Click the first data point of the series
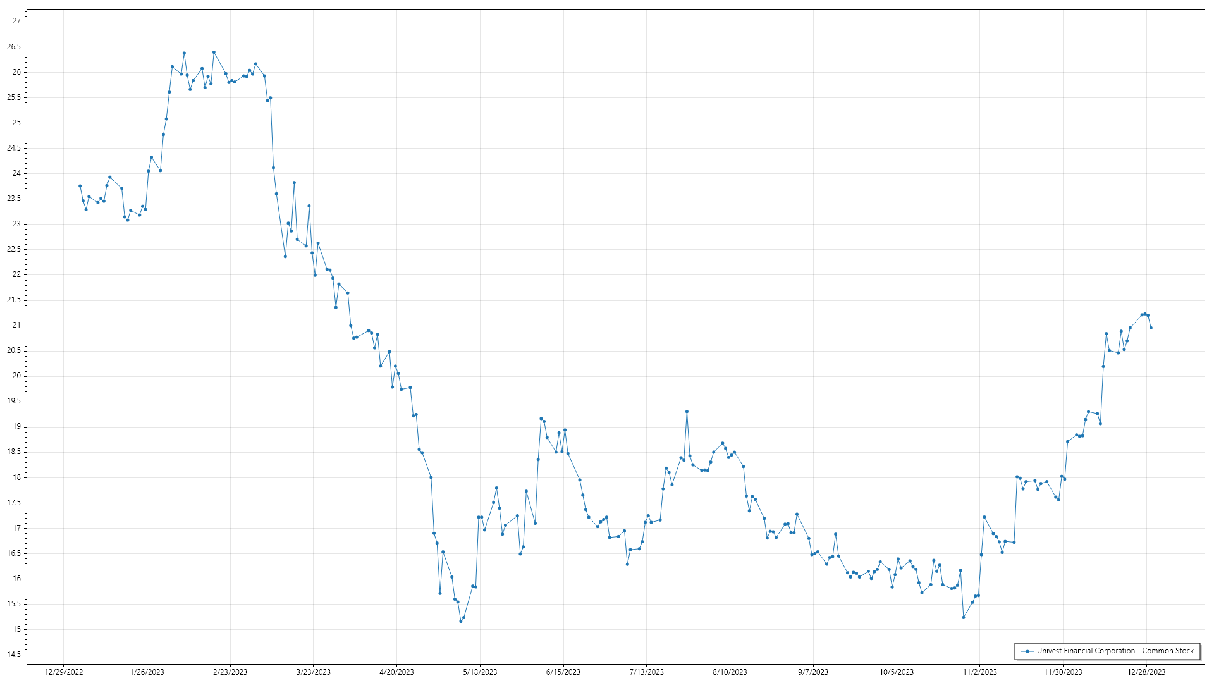The height and width of the screenshot is (683, 1214). [80, 186]
